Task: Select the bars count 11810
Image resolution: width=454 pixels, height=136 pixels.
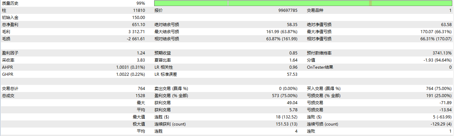Action: pos(140,10)
